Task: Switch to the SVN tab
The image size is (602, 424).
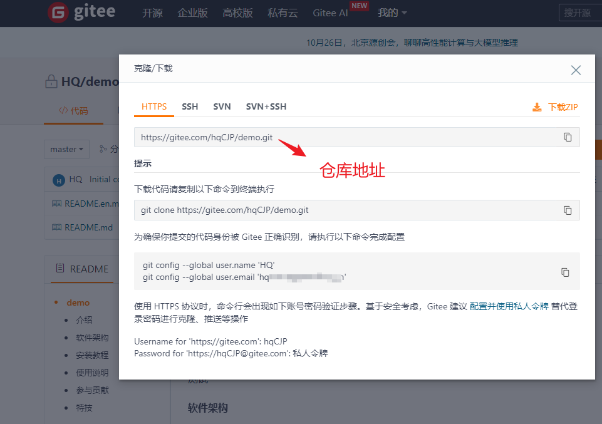Action: click(x=222, y=106)
